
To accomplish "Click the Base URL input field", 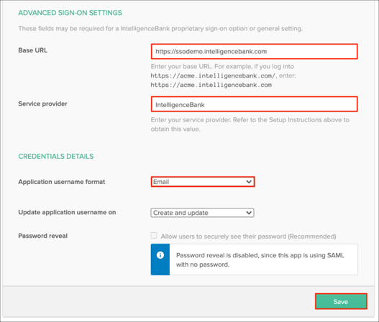I will pos(254,51).
